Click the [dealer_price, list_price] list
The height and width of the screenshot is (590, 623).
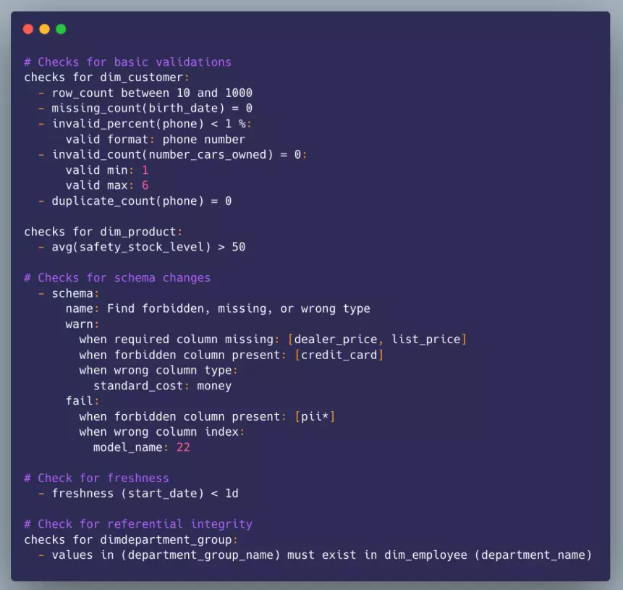tap(377, 339)
